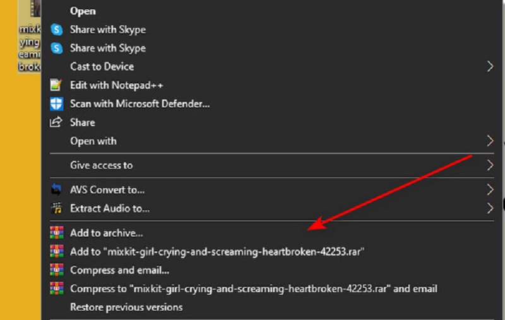Select Add to archive... option
Screen dimensions: 505x320
(x=106, y=233)
